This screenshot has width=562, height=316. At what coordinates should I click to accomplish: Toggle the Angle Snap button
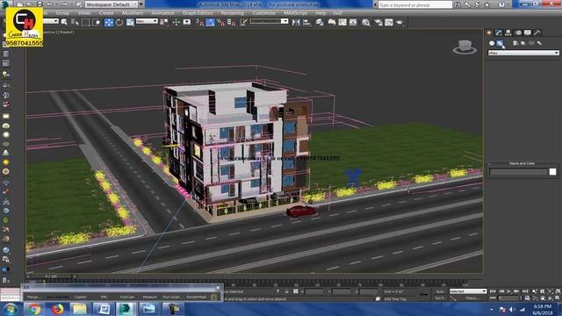tap(211, 22)
